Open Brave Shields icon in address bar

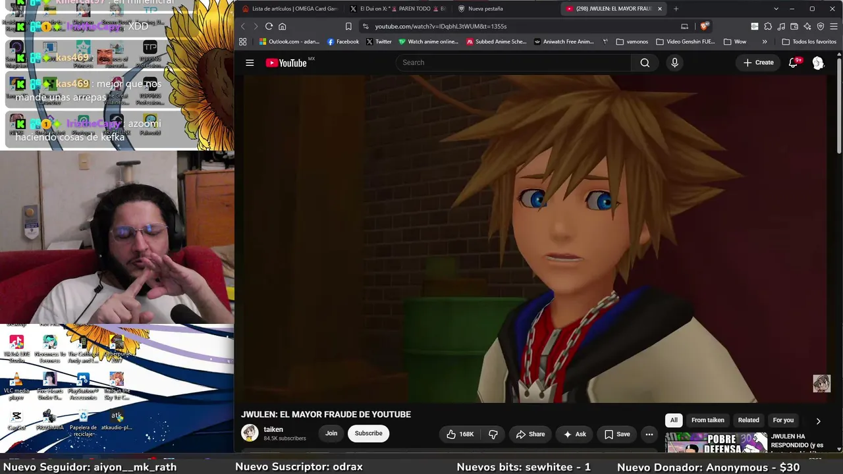coord(704,26)
